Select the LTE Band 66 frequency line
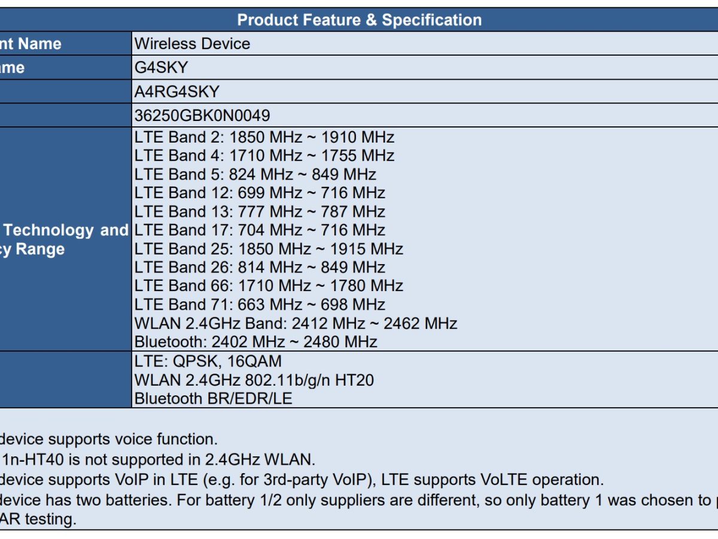Screen dimensions: 718x539 point(269,286)
